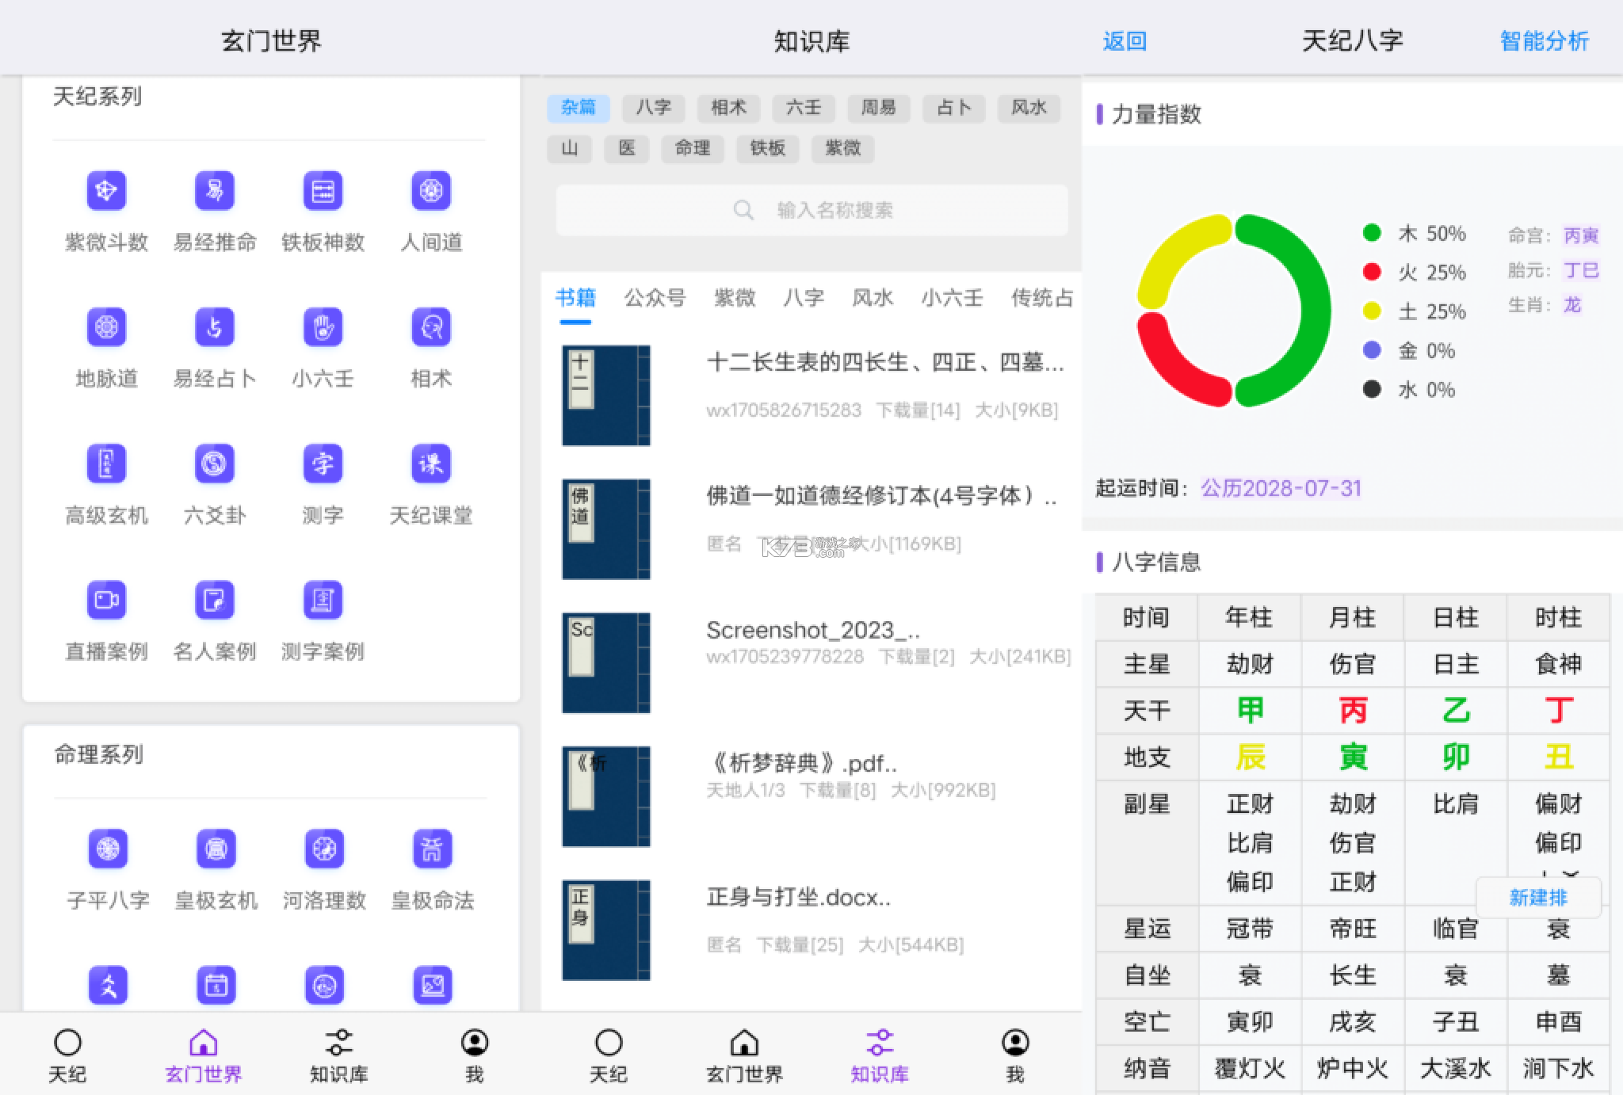Click the 甲 天干 cell
Viewport: 1623px width, 1095px height.
(x=1250, y=711)
